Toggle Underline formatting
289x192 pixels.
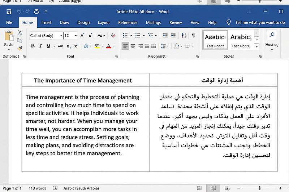(x=48, y=46)
